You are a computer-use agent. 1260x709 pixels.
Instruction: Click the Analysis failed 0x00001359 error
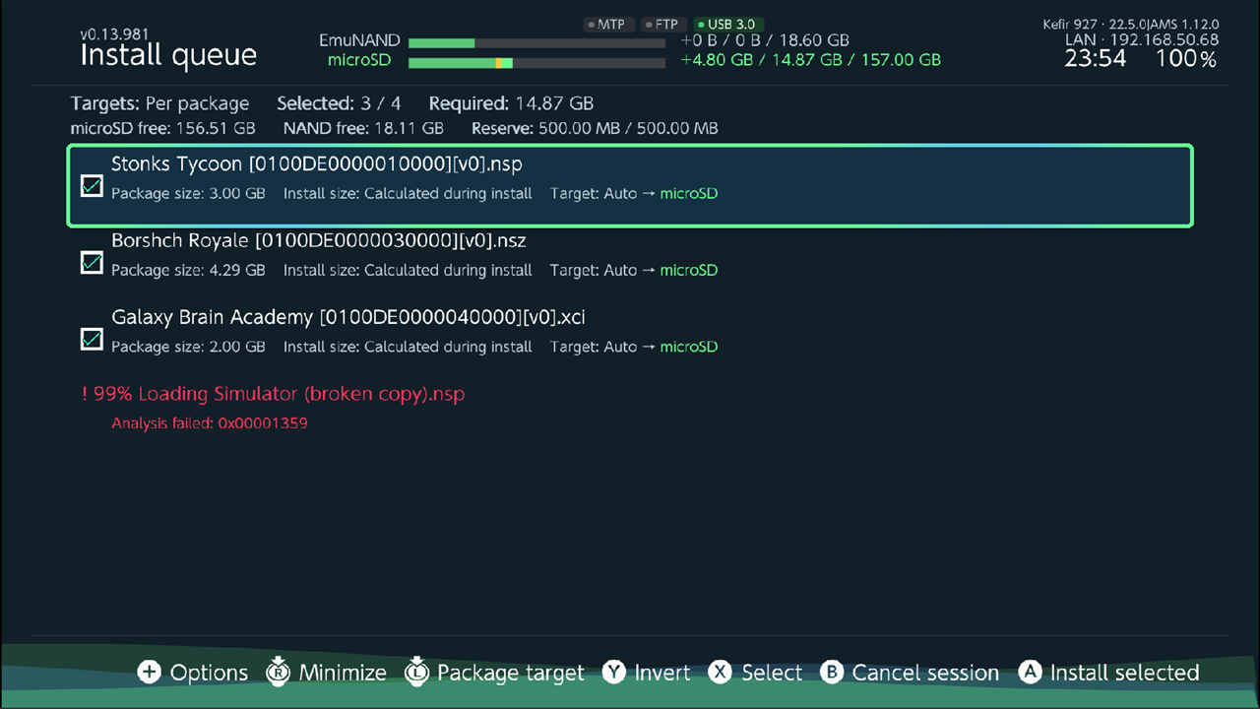(210, 423)
